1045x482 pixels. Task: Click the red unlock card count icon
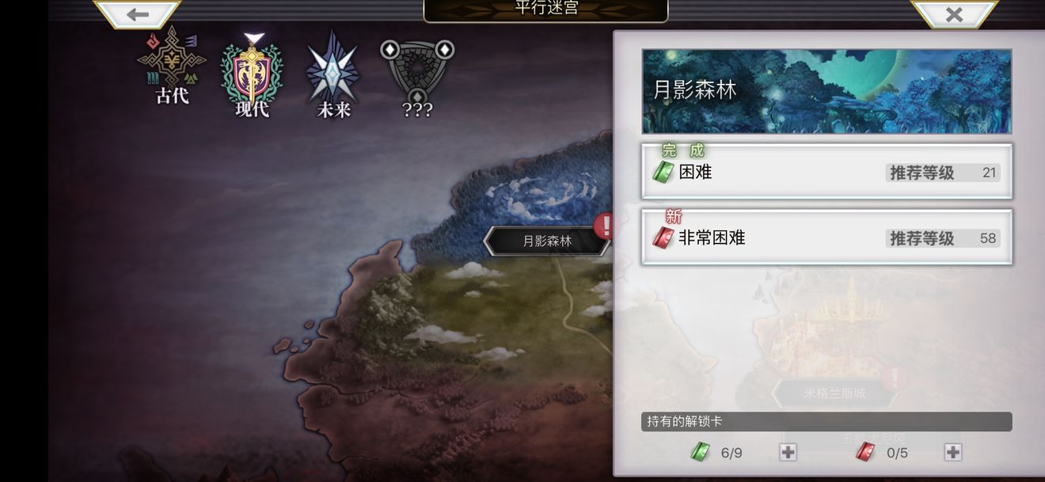865,452
